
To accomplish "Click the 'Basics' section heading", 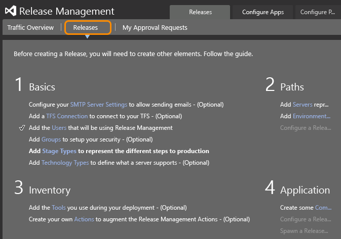I will 42,87.
